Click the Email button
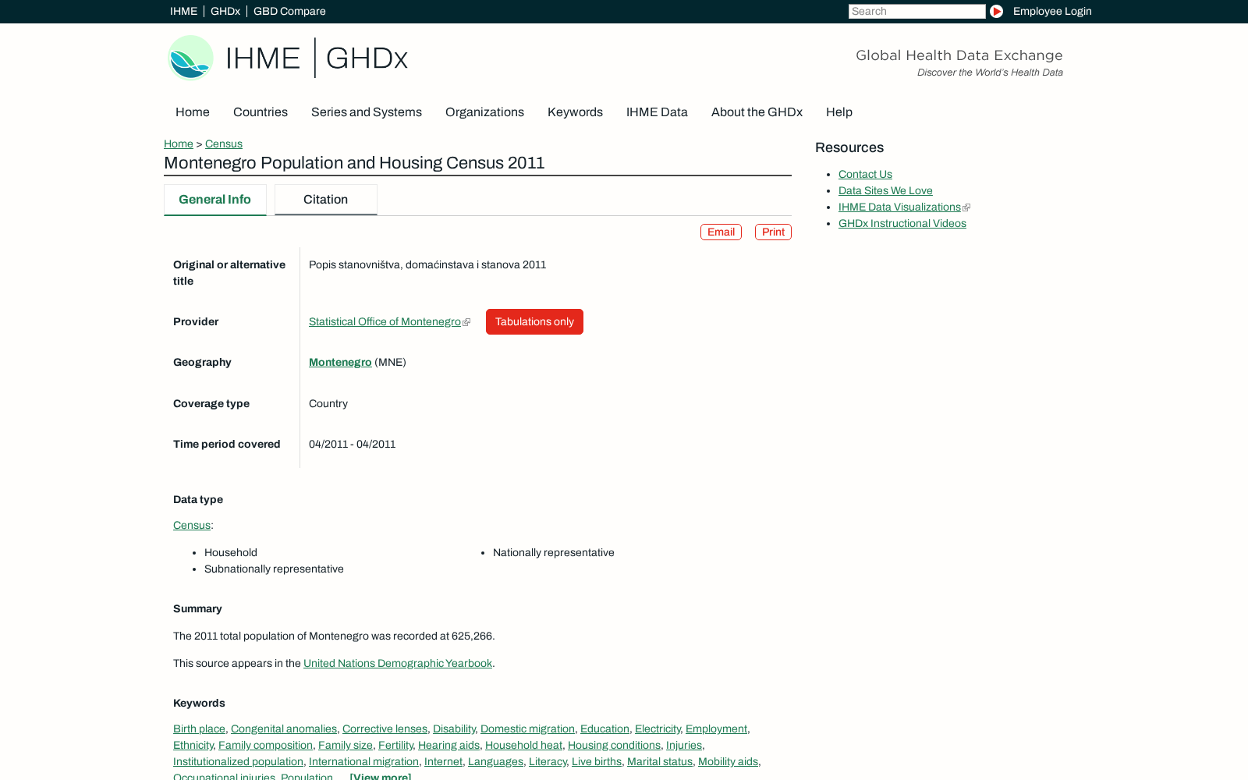 point(721,232)
